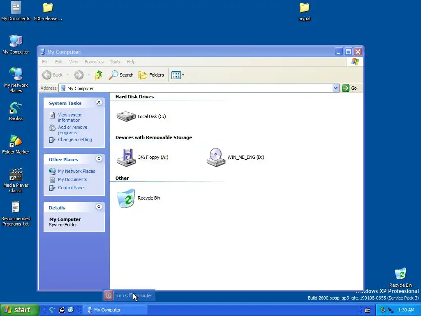Screen dimensions: 421x316
Task: Open the on-screen keyboard language bar icon
Action: point(368,310)
